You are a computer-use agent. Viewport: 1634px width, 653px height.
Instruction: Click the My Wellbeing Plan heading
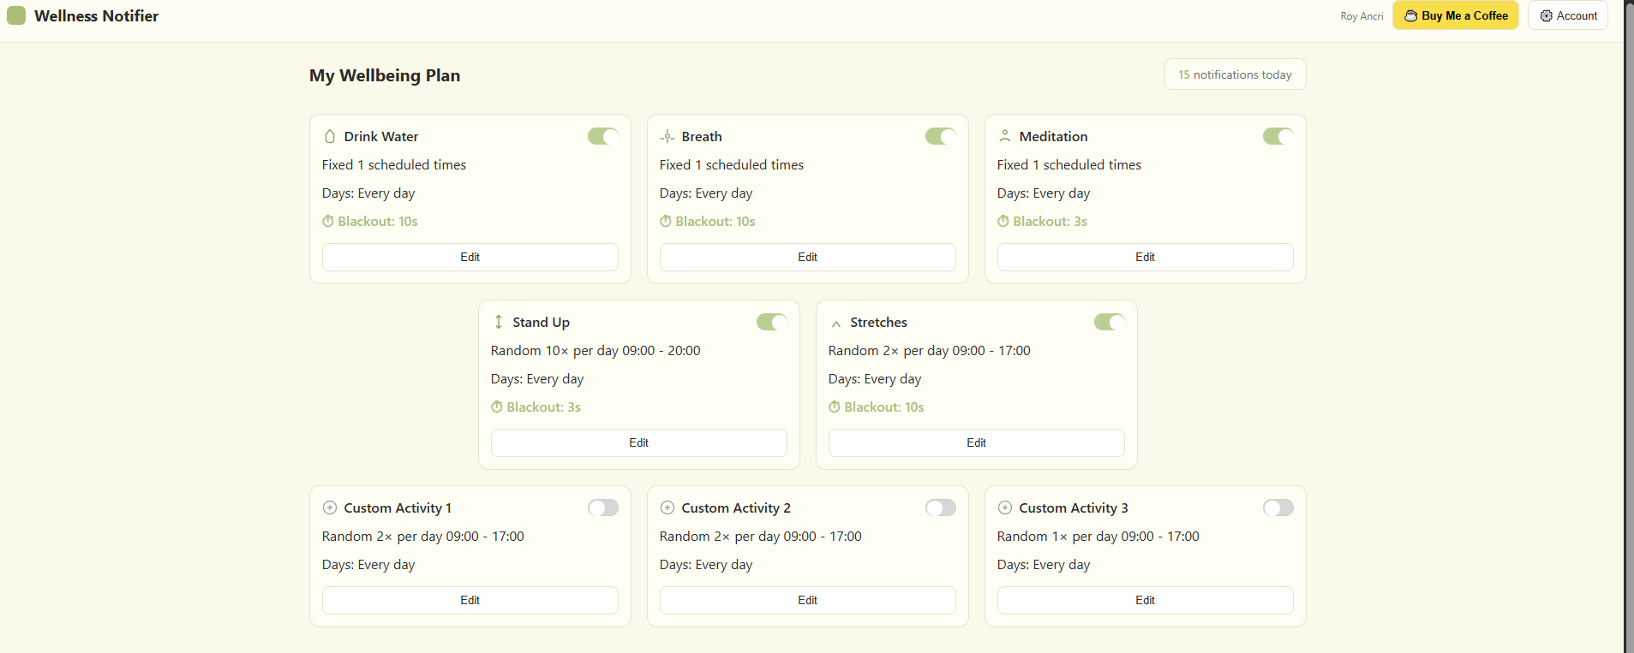(385, 75)
